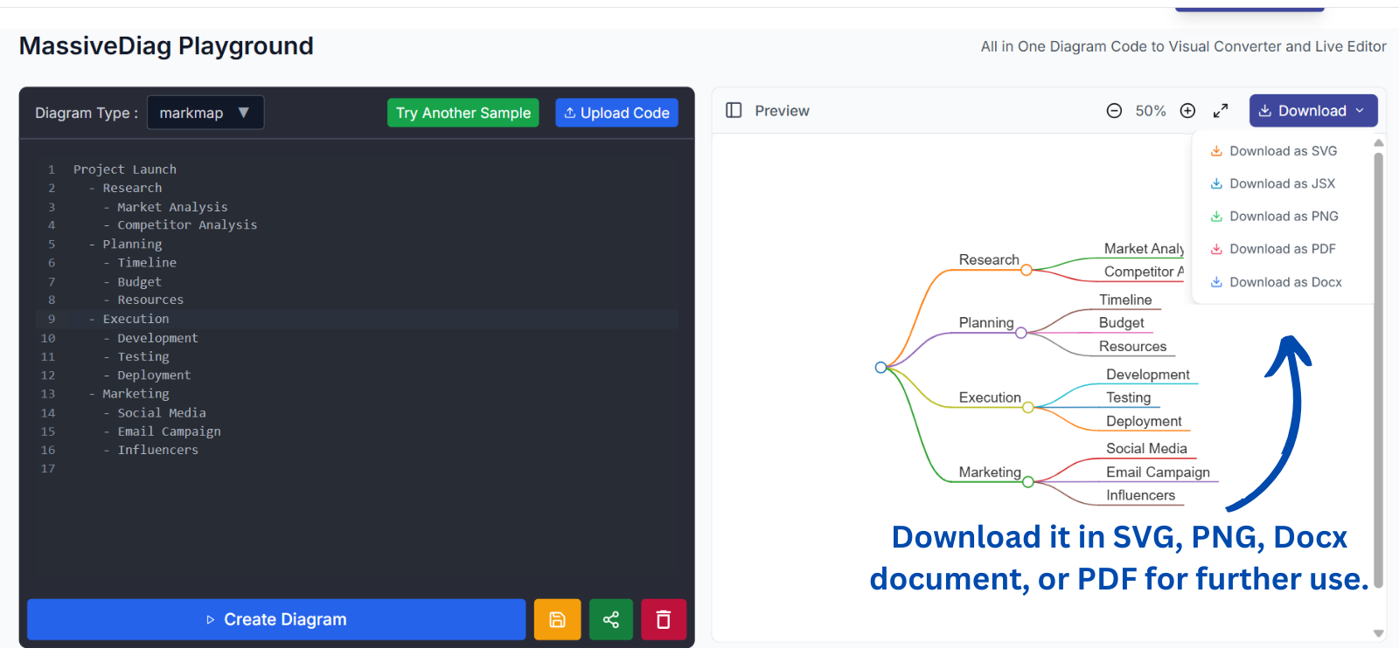Click code line 'Project Launch'

pyautogui.click(x=125, y=169)
